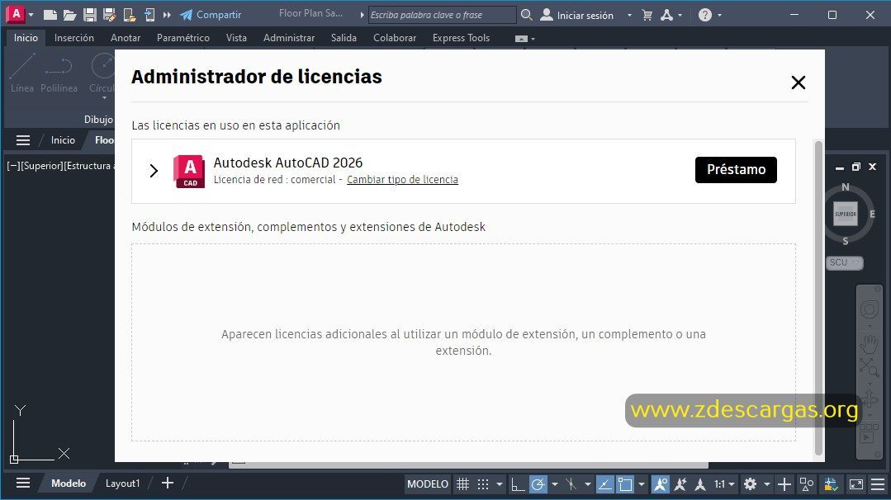Image resolution: width=891 pixels, height=500 pixels.
Task: Toggle object snap tracking
Action: click(x=604, y=484)
